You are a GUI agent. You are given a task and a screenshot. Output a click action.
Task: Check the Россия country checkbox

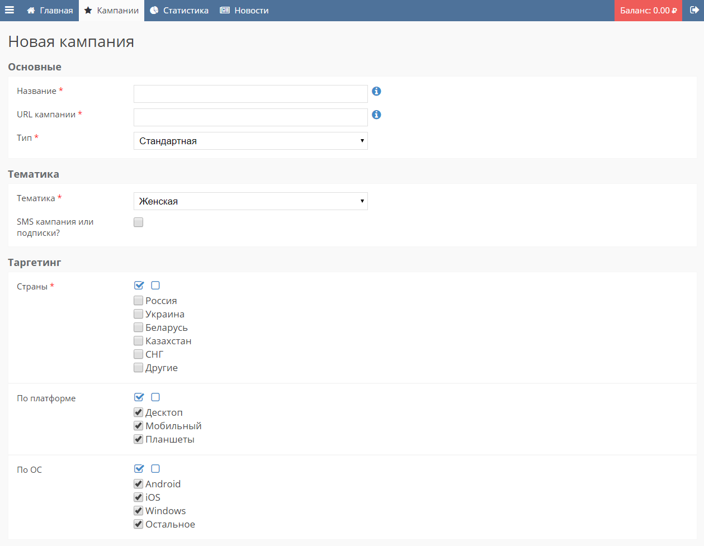point(139,301)
